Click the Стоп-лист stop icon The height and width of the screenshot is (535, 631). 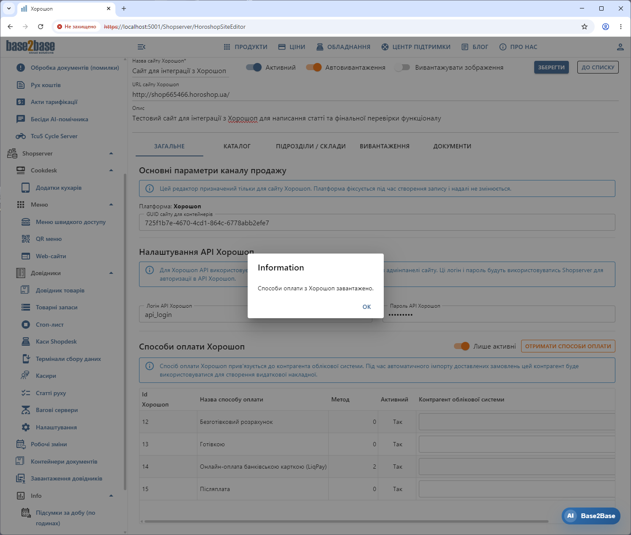[26, 325]
